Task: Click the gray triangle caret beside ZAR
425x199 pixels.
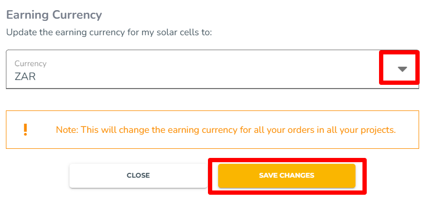Action: point(402,69)
